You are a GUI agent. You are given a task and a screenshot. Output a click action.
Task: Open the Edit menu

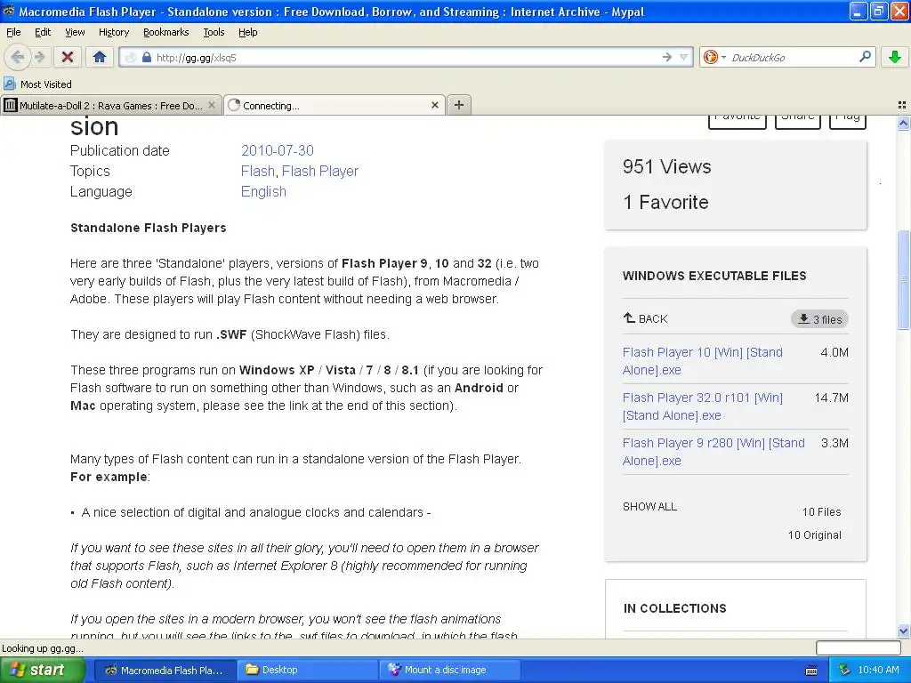coord(43,32)
